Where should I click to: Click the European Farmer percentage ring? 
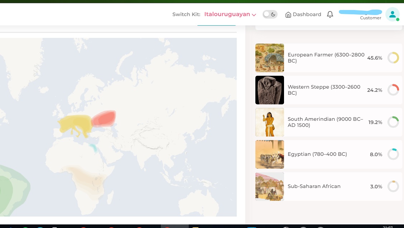[393, 58]
